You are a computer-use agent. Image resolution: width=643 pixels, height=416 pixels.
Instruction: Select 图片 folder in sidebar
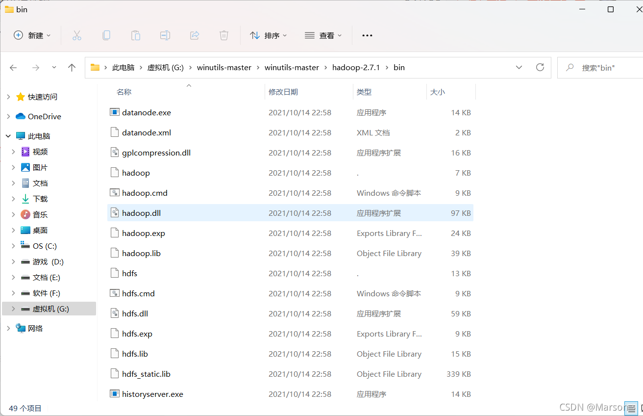(40, 168)
